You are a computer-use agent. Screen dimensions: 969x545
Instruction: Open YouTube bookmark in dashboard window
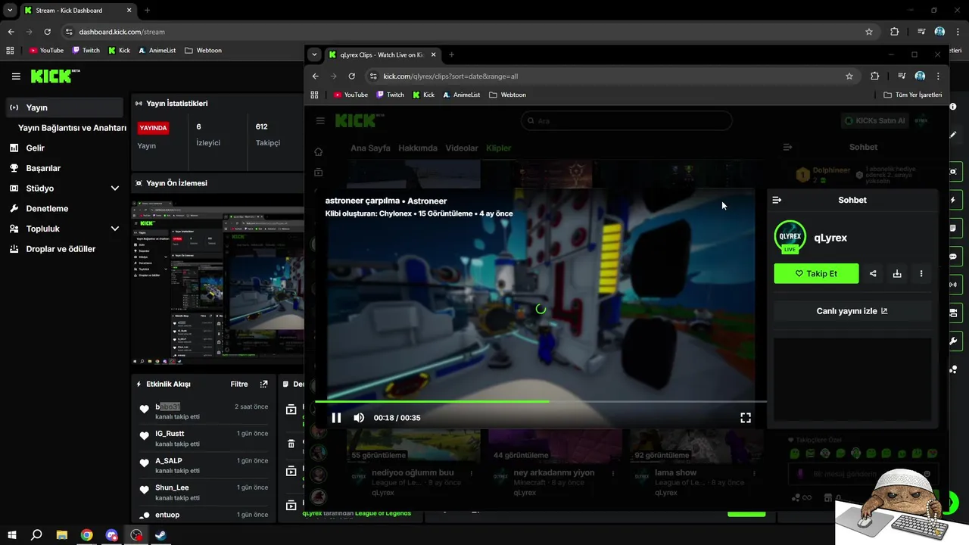(46, 51)
